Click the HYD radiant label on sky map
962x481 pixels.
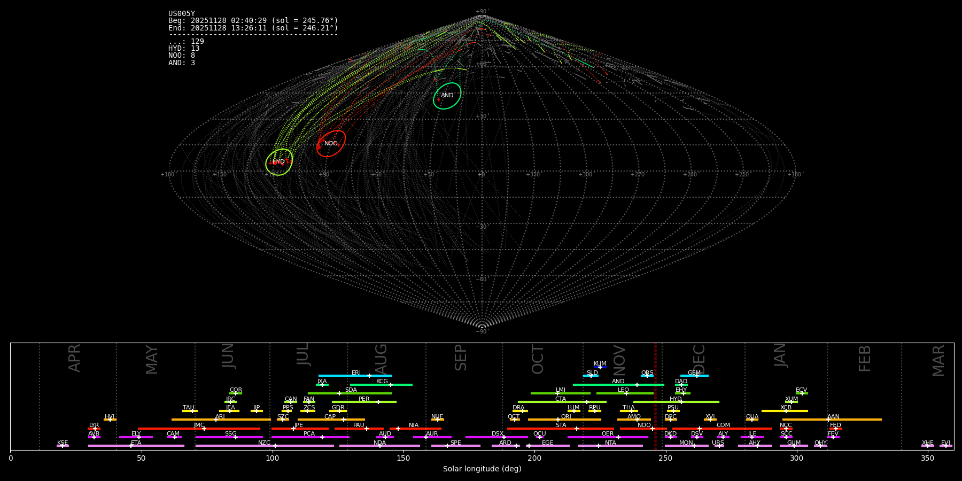click(x=278, y=162)
